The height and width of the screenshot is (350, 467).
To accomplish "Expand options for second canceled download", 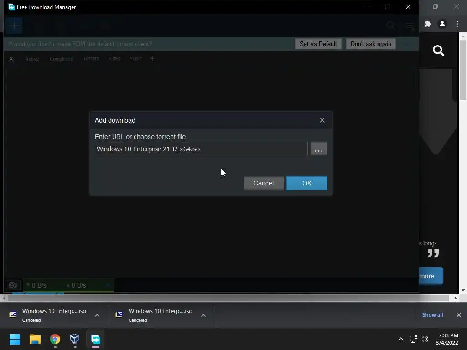I will pos(203,315).
